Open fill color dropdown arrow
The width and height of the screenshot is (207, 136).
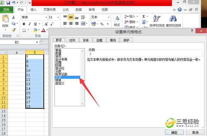click(x=39, y=30)
